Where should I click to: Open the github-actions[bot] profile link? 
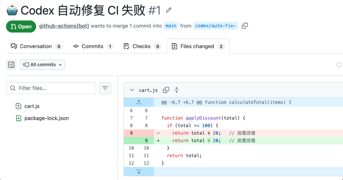coord(64,26)
